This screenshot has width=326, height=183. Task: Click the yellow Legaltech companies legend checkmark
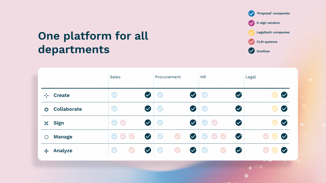click(x=251, y=33)
